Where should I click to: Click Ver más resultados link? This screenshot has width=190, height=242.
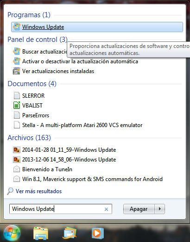tap(38, 191)
